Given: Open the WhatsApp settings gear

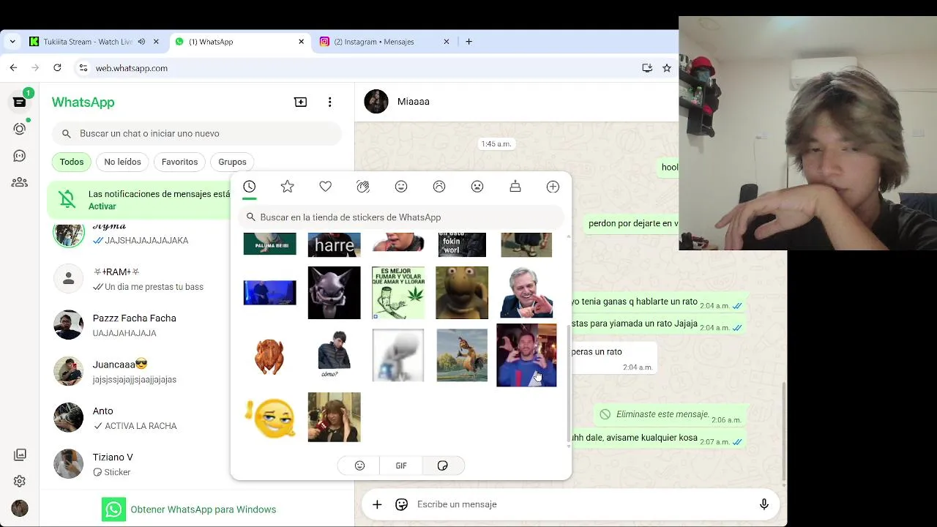Looking at the screenshot, I should (x=20, y=482).
